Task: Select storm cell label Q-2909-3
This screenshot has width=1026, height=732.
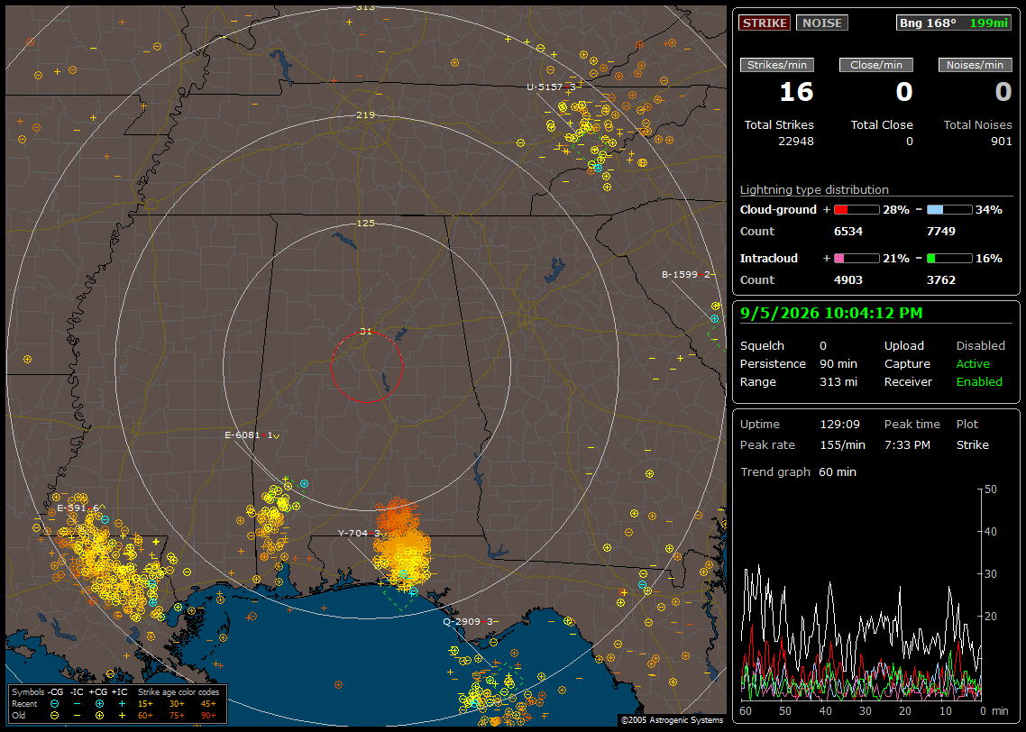Action: pos(468,621)
